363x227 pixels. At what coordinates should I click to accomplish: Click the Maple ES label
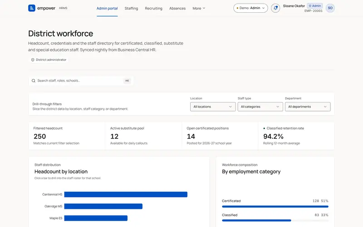[x=56, y=218]
